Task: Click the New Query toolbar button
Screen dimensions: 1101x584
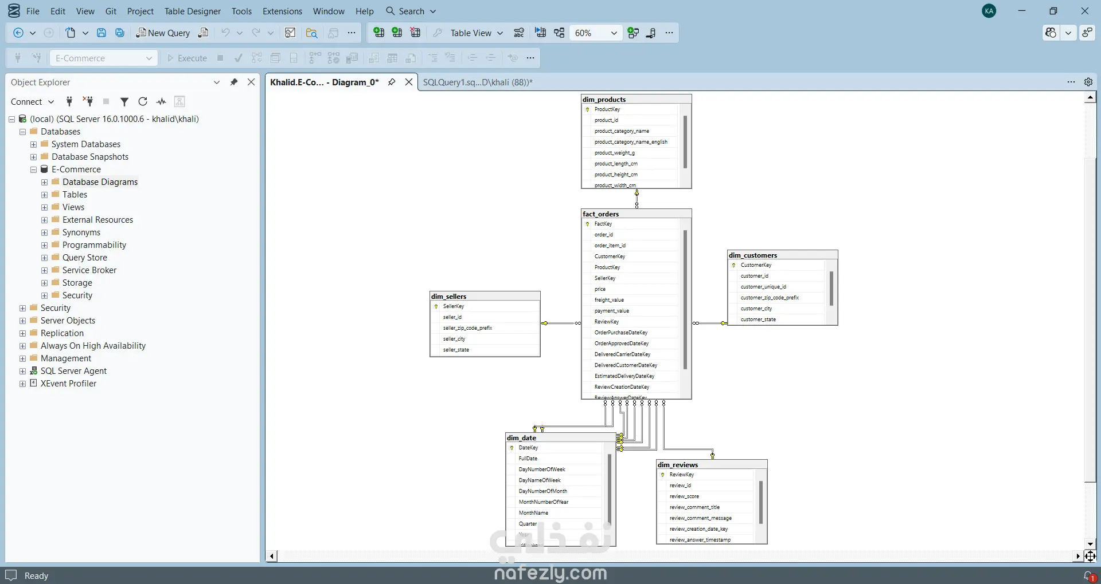Action: (x=163, y=33)
